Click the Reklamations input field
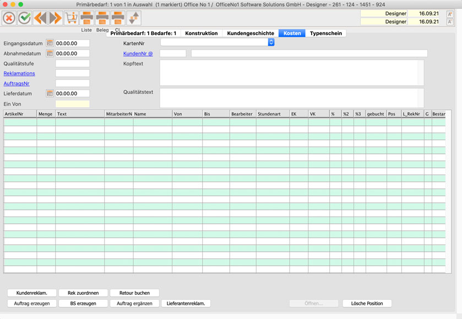This screenshot has width=462, height=319. (x=73, y=73)
